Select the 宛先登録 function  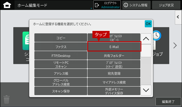[x=114, y=73]
